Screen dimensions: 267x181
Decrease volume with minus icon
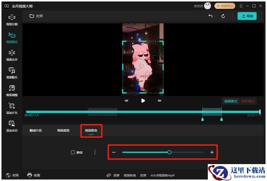click(x=114, y=152)
